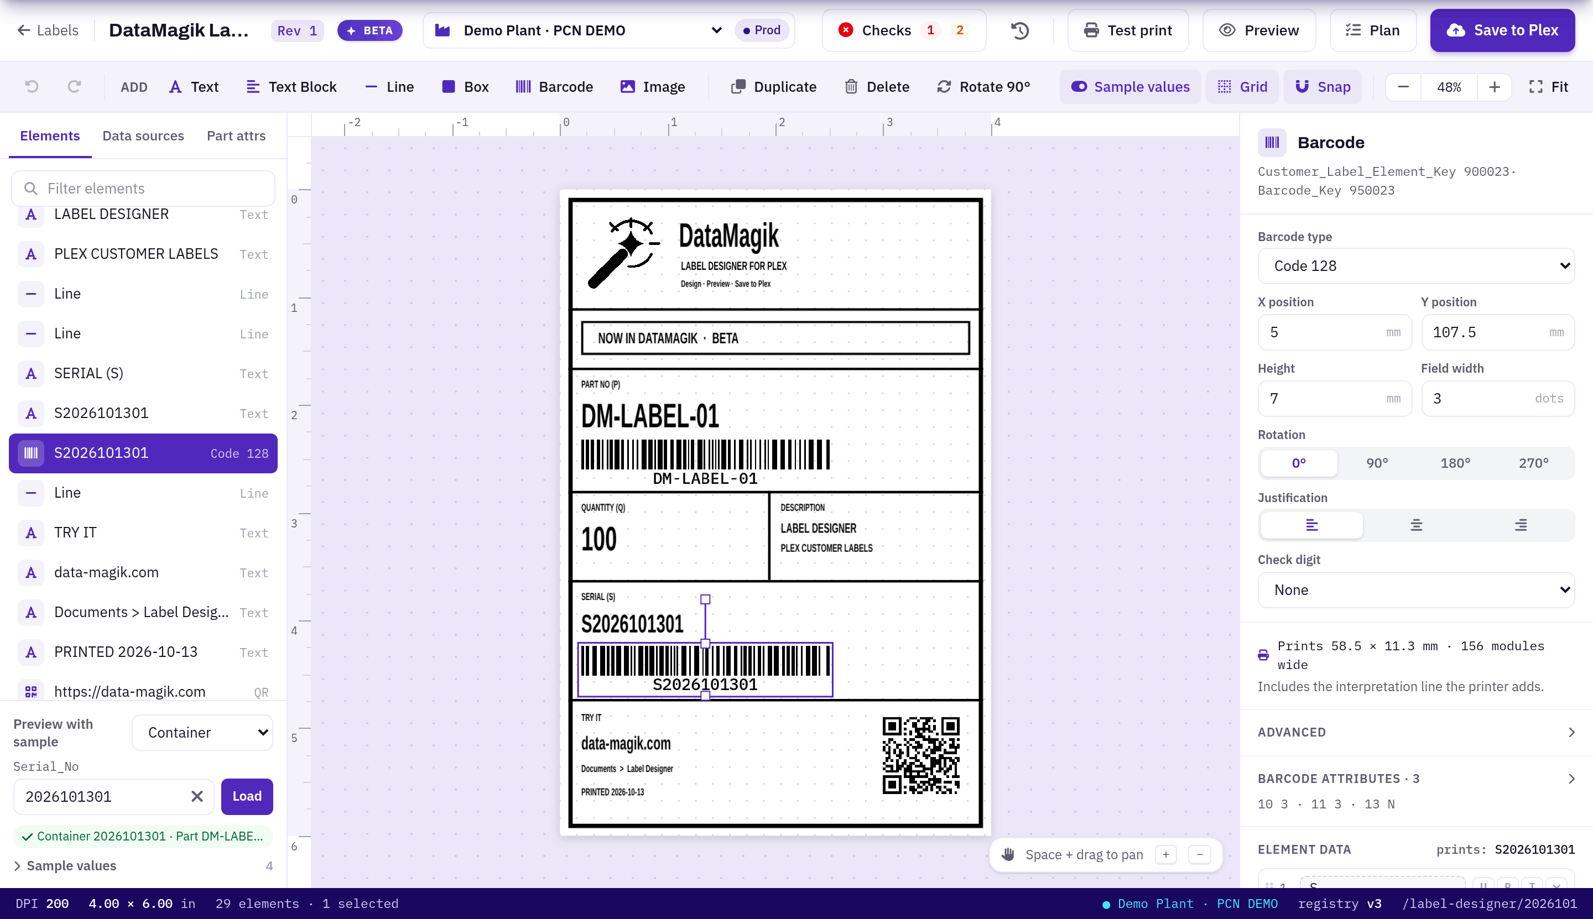
Task: Select the Elements tab
Action: click(50, 135)
